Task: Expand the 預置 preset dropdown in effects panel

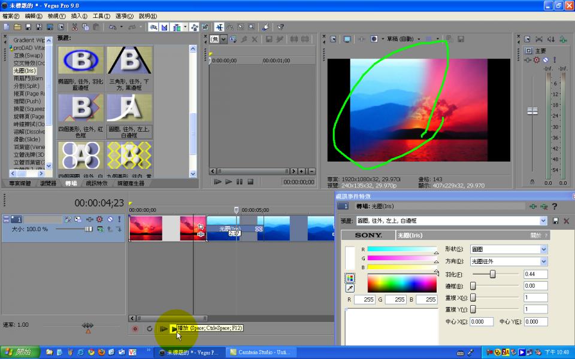Action: [x=543, y=221]
